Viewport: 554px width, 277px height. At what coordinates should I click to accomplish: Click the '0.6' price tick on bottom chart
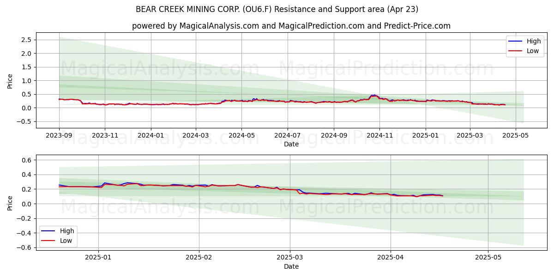pyautogui.click(x=26, y=160)
